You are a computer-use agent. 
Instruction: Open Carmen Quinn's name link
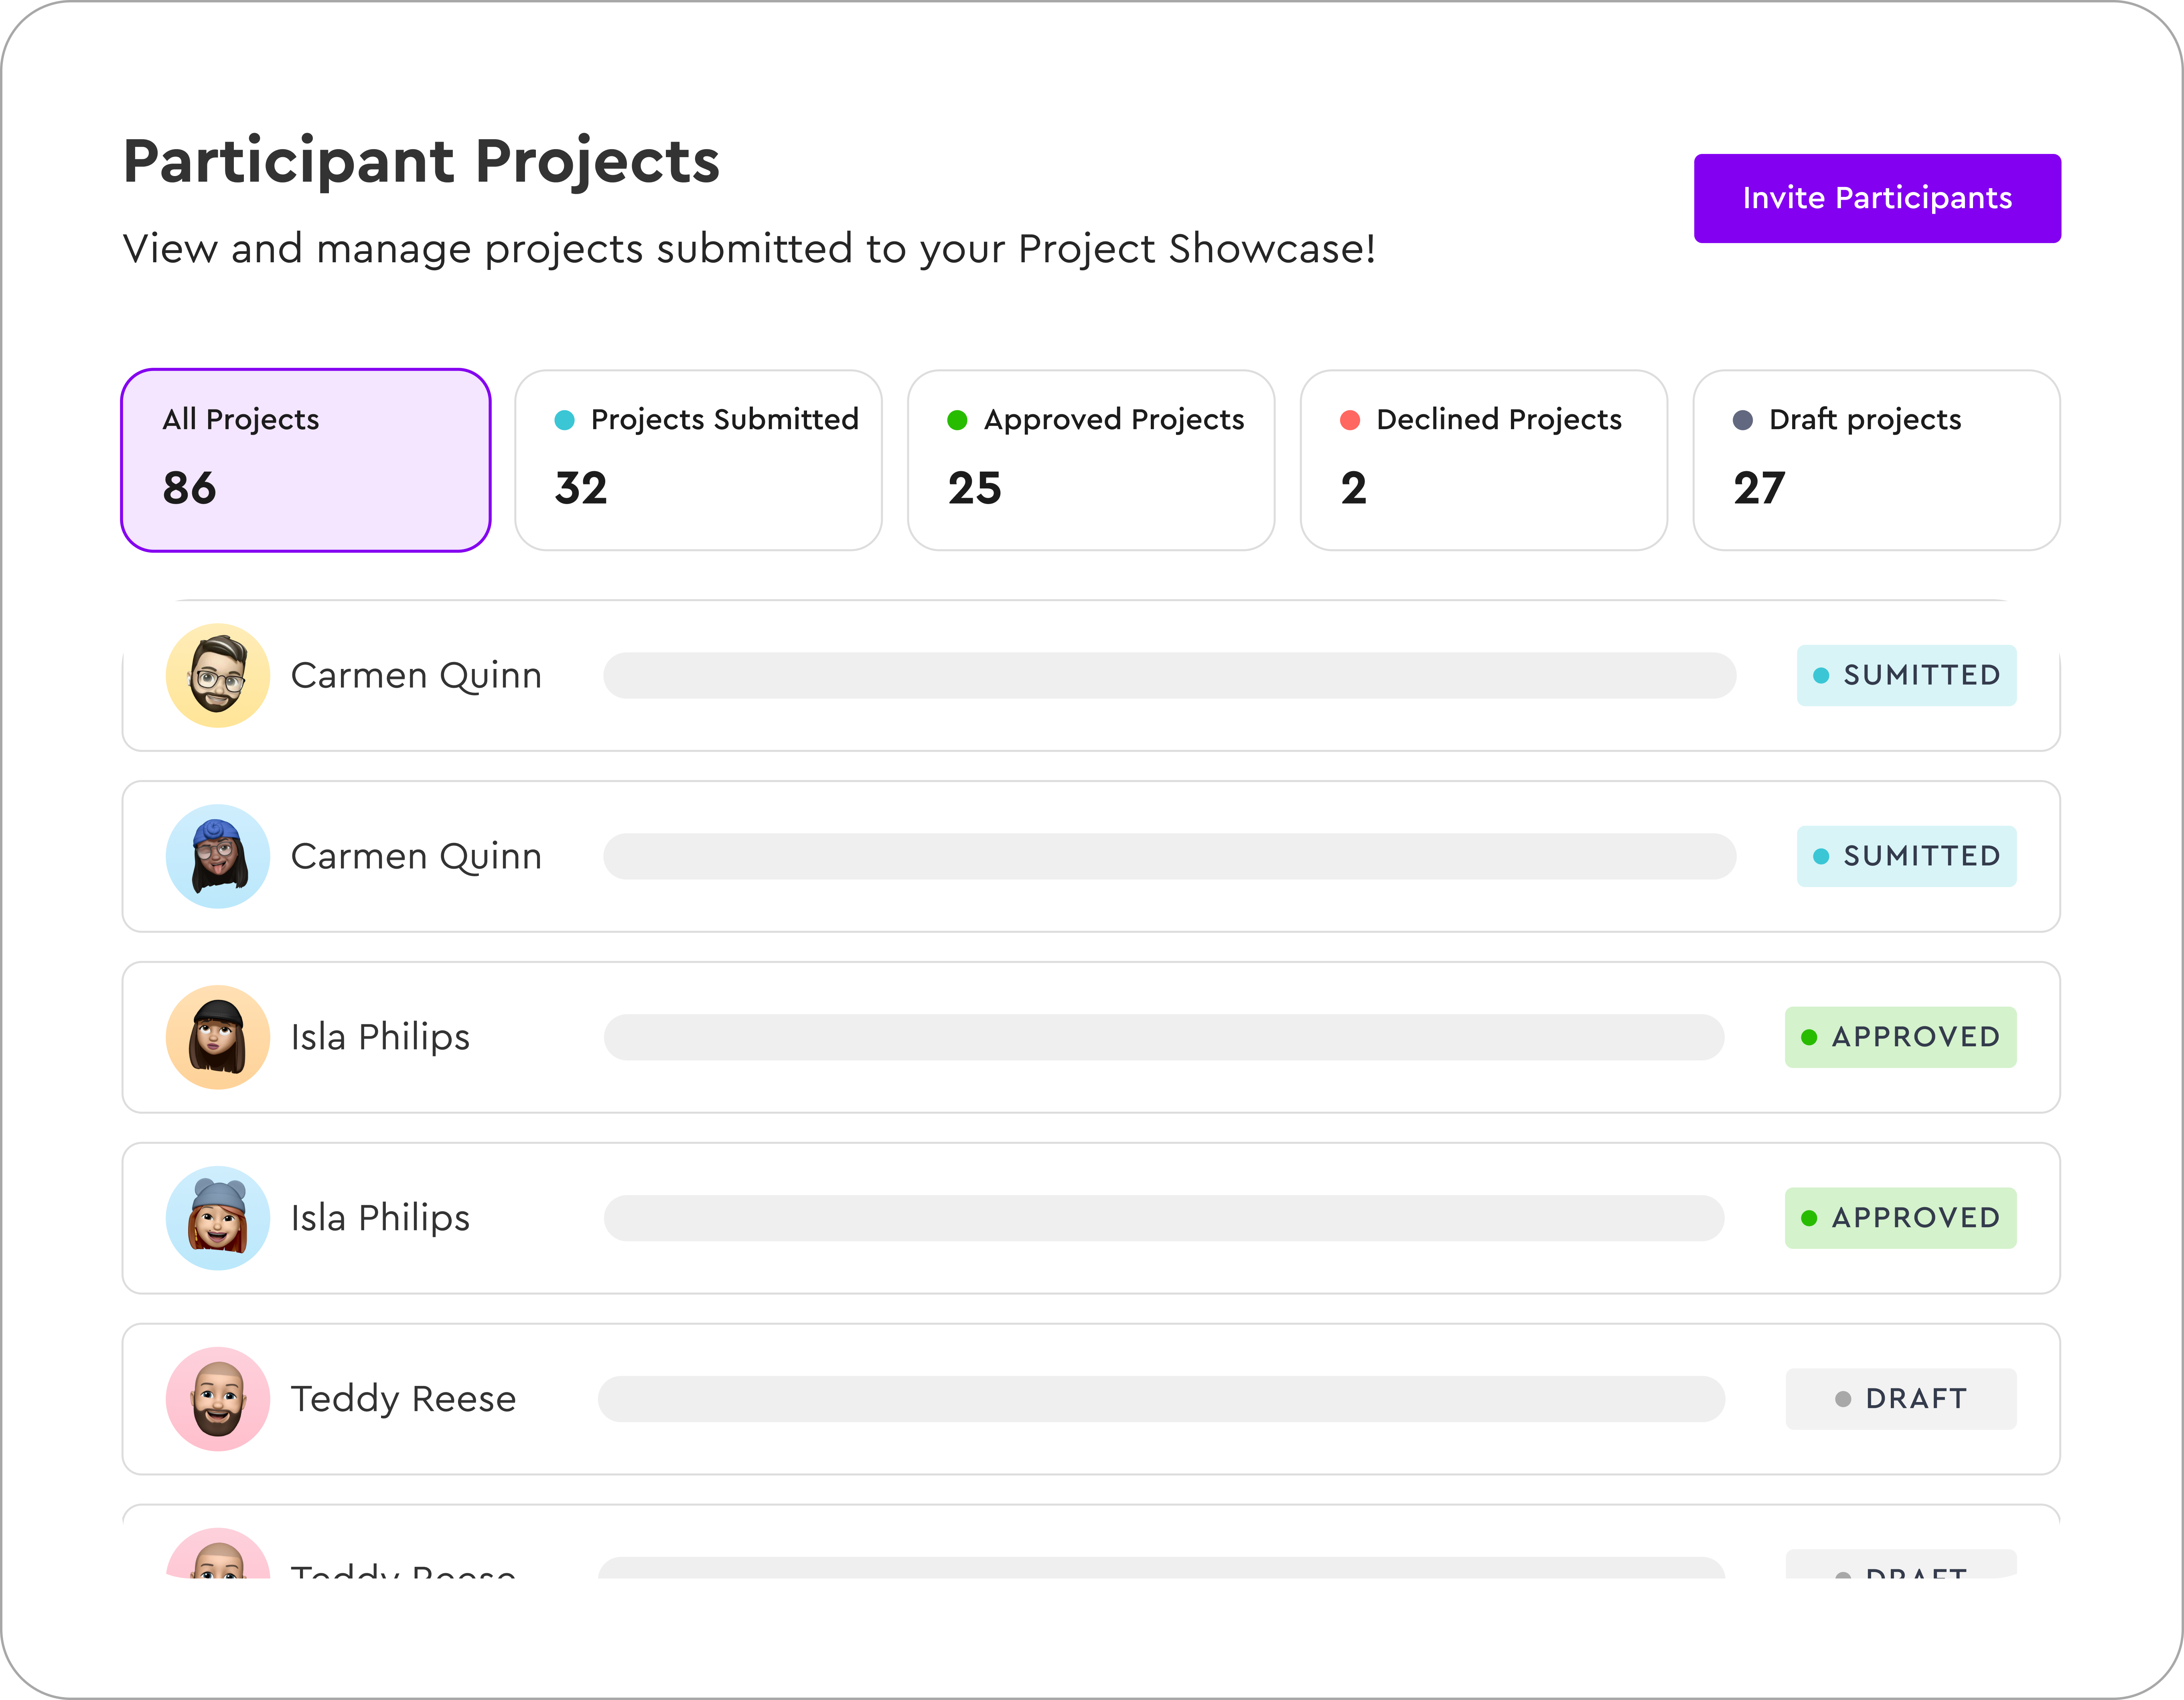416,675
